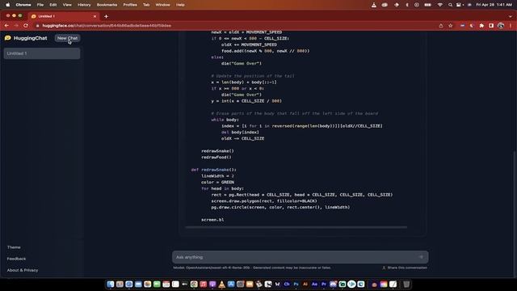Open the Chrome profile avatar
Screen dimensions: 517x291
pyautogui.click(x=501, y=25)
